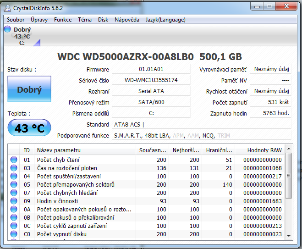Close the CrystalDiskInfo window
Image resolution: width=302 pixels, height=249 pixels.
(x=286, y=6)
